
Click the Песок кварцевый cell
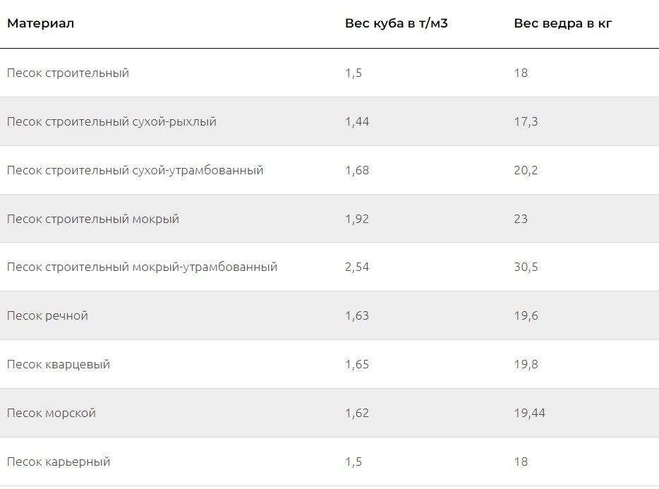pyautogui.click(x=59, y=365)
